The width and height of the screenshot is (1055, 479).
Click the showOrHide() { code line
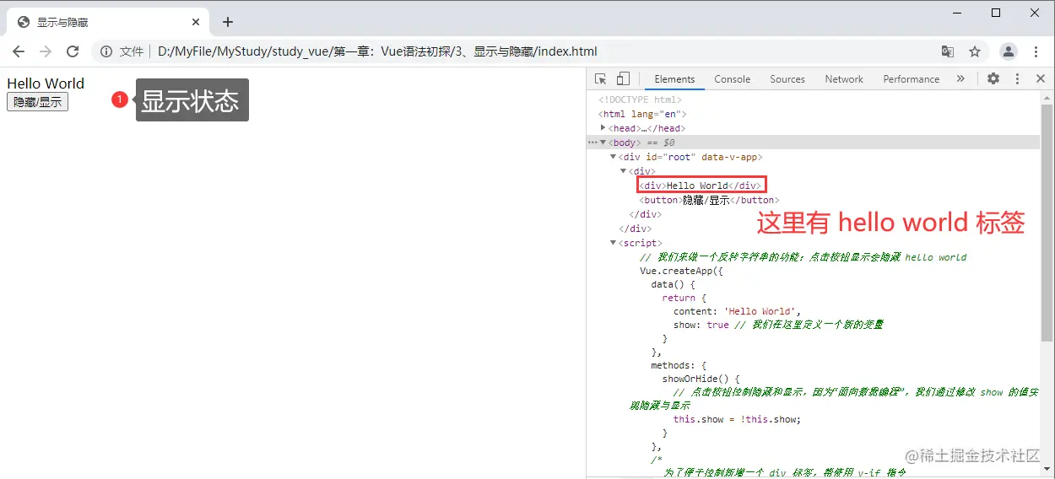click(x=701, y=379)
